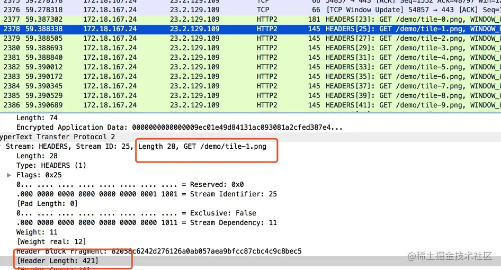Select packet 2378 GET /demo/tile-1.png row
This screenshot has height=270, width=501.
click(x=250, y=29)
